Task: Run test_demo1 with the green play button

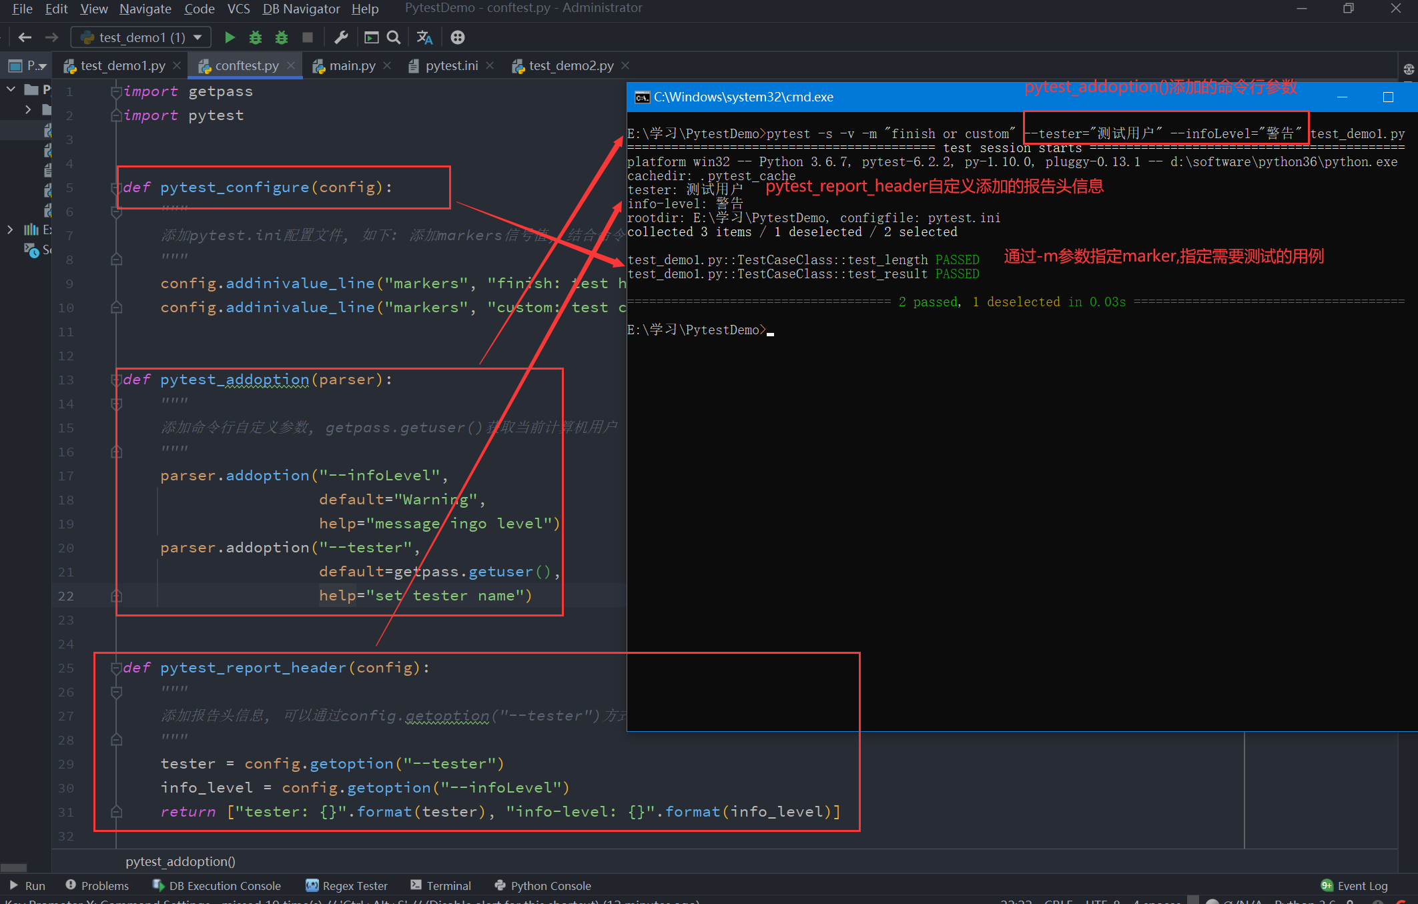Action: pyautogui.click(x=230, y=37)
